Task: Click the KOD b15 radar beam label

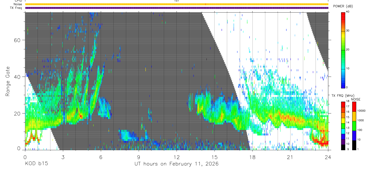Action: [36, 164]
